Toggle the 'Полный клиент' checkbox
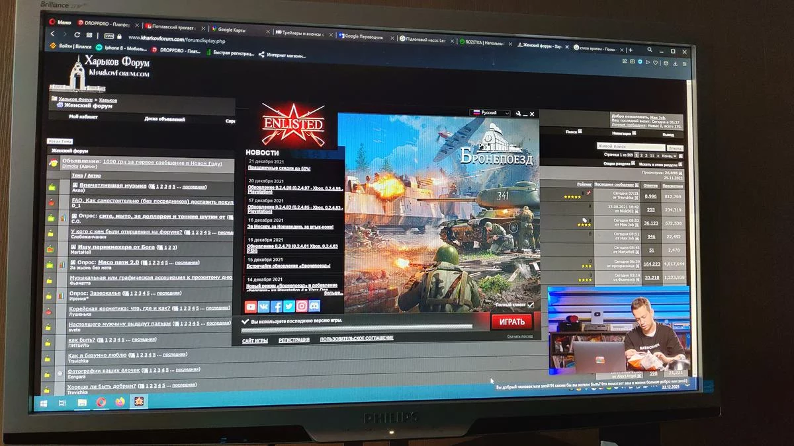794x446 pixels. [530, 305]
